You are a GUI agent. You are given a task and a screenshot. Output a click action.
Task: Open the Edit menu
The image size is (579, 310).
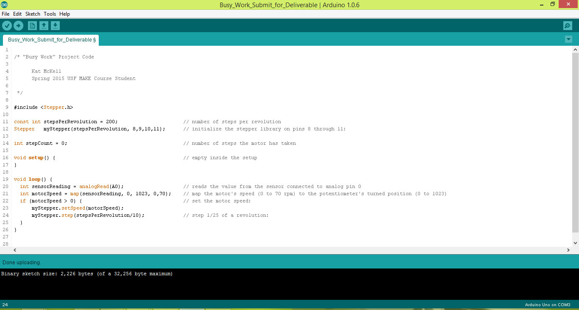(x=17, y=14)
